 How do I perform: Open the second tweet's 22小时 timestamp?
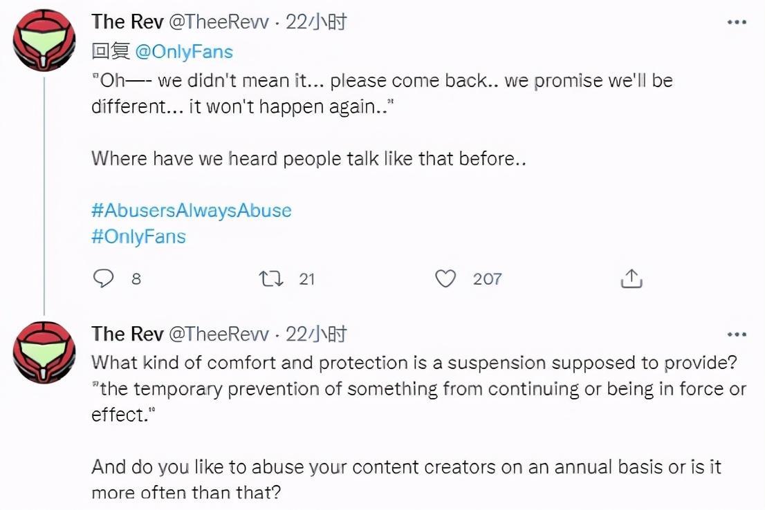[316, 334]
